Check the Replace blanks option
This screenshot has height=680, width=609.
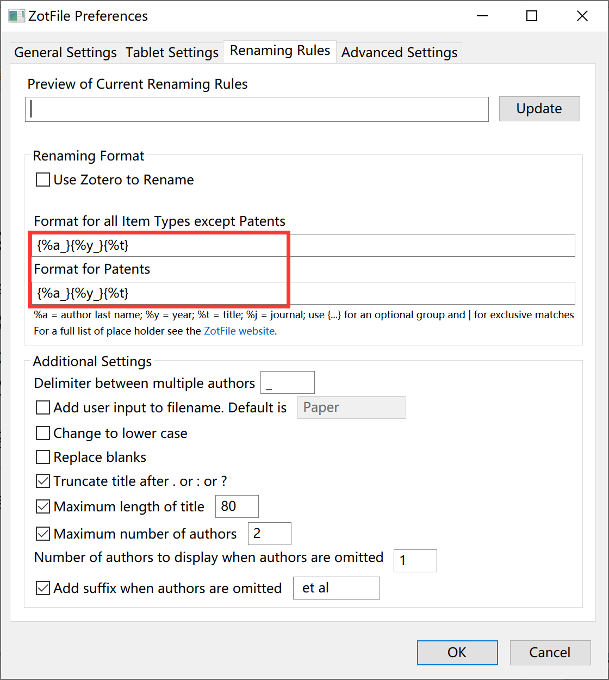[x=43, y=457]
